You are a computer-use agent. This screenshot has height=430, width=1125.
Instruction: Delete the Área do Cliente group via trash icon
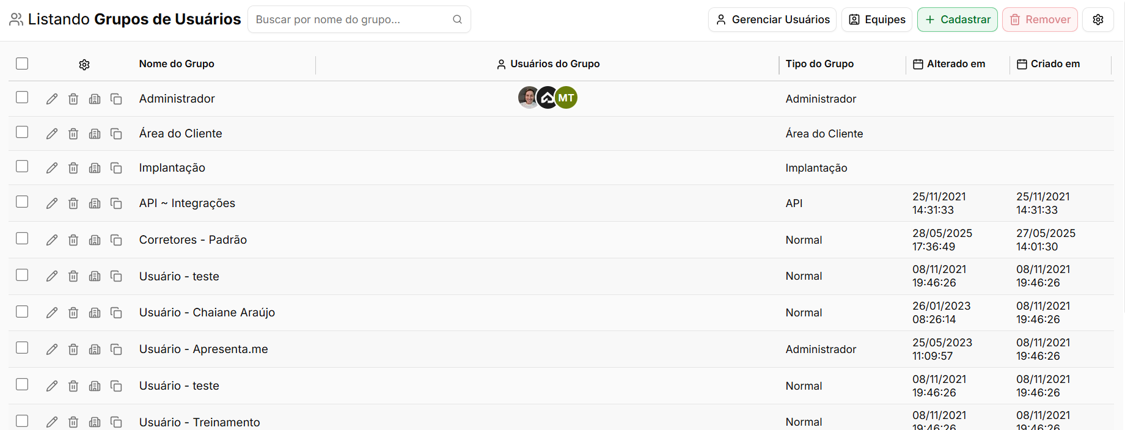tap(73, 134)
